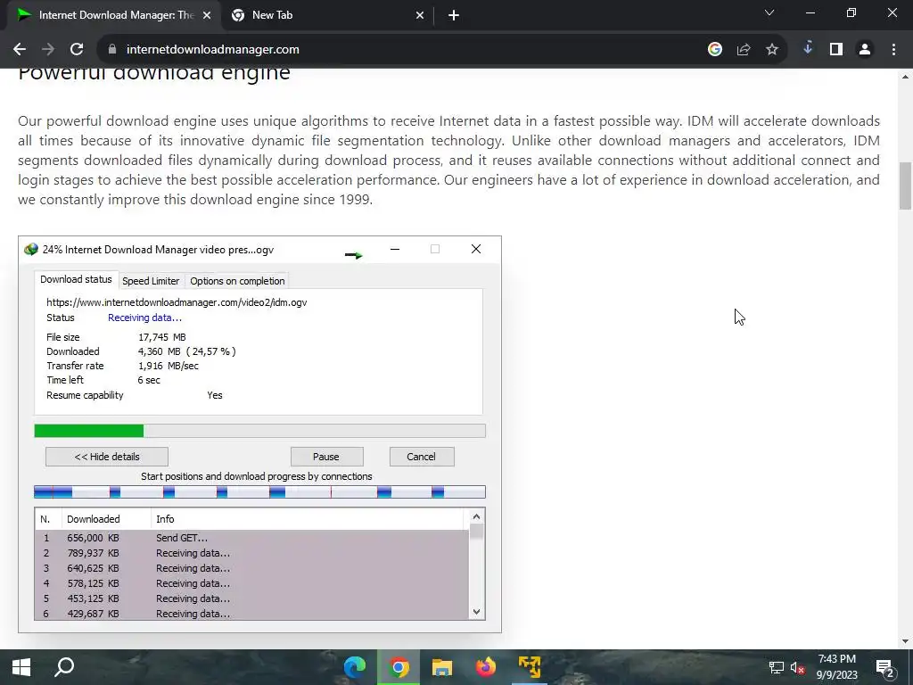Select connection row 1 Send GET
This screenshot has height=685, width=913.
click(x=251, y=538)
